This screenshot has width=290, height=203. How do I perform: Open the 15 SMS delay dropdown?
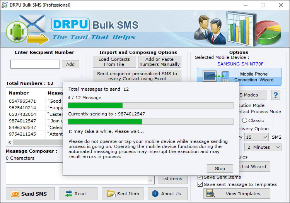click(x=256, y=137)
